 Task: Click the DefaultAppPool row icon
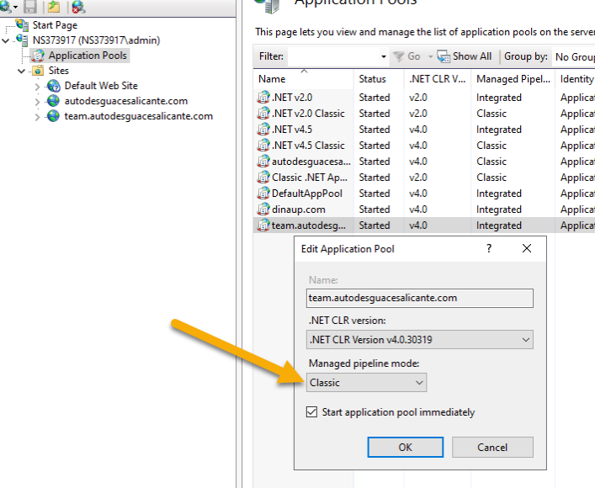coord(263,194)
